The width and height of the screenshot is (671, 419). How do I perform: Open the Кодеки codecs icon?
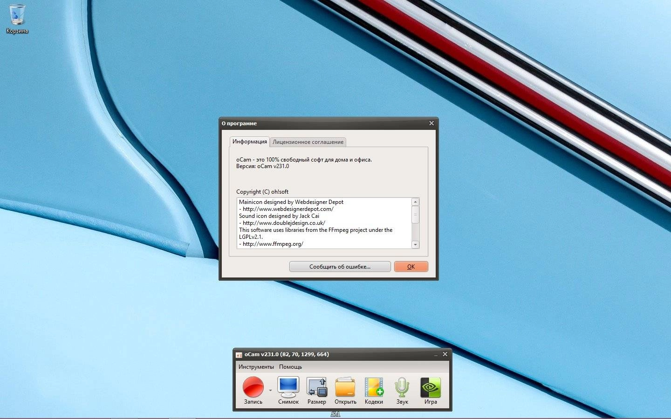[374, 391]
